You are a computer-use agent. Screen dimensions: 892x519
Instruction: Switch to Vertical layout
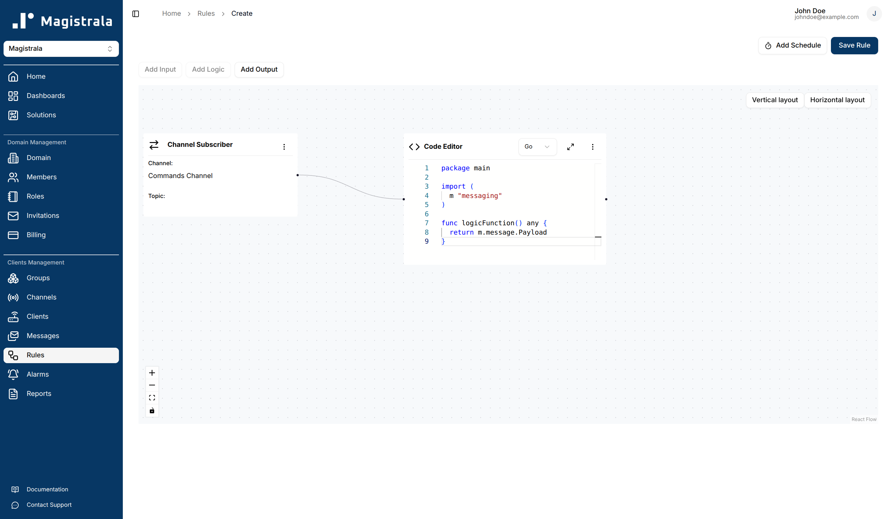[x=774, y=100]
